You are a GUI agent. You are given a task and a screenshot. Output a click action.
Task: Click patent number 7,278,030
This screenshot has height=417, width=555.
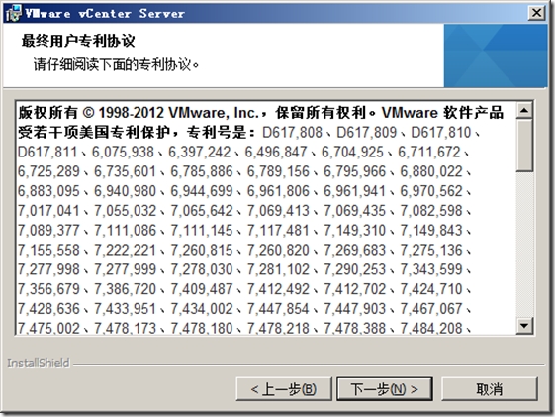point(202,269)
